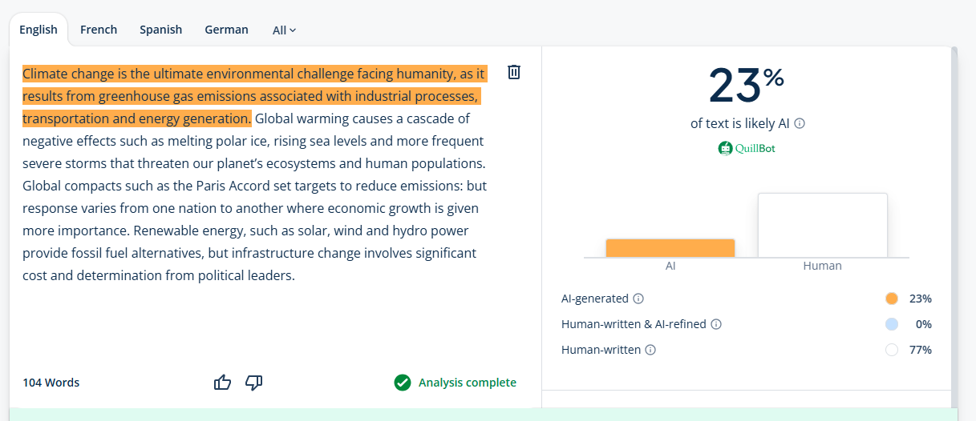
Task: Expand the All languages dropdown
Action: [284, 30]
